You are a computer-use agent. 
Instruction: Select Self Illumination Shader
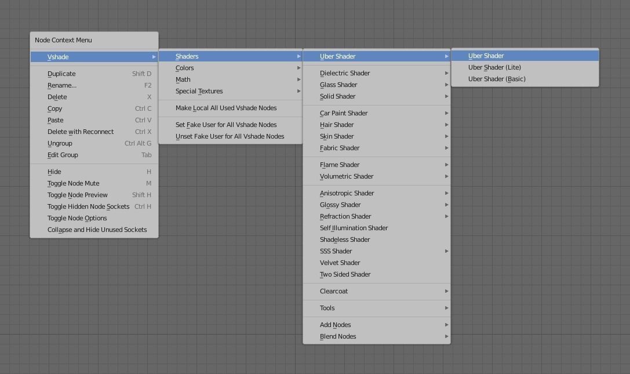[354, 228]
